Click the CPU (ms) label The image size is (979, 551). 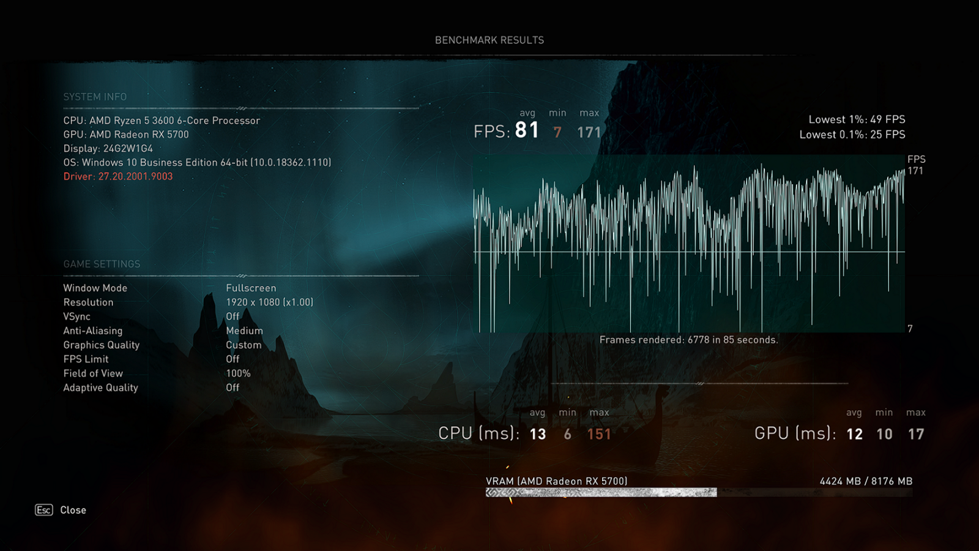478,433
